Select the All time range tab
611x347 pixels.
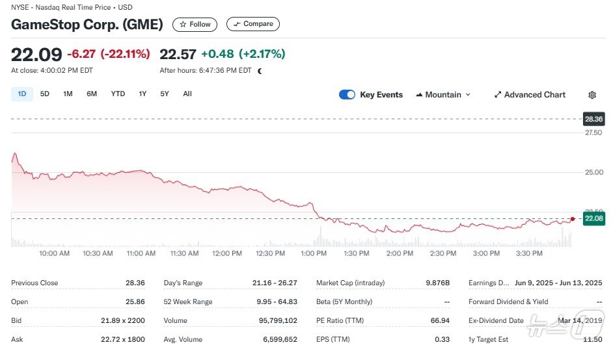(x=187, y=94)
